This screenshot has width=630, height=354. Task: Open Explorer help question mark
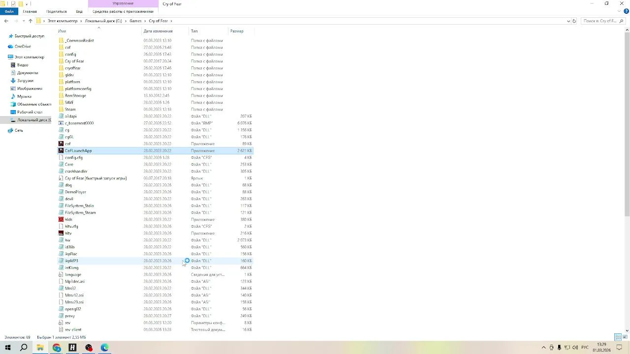coord(627,11)
